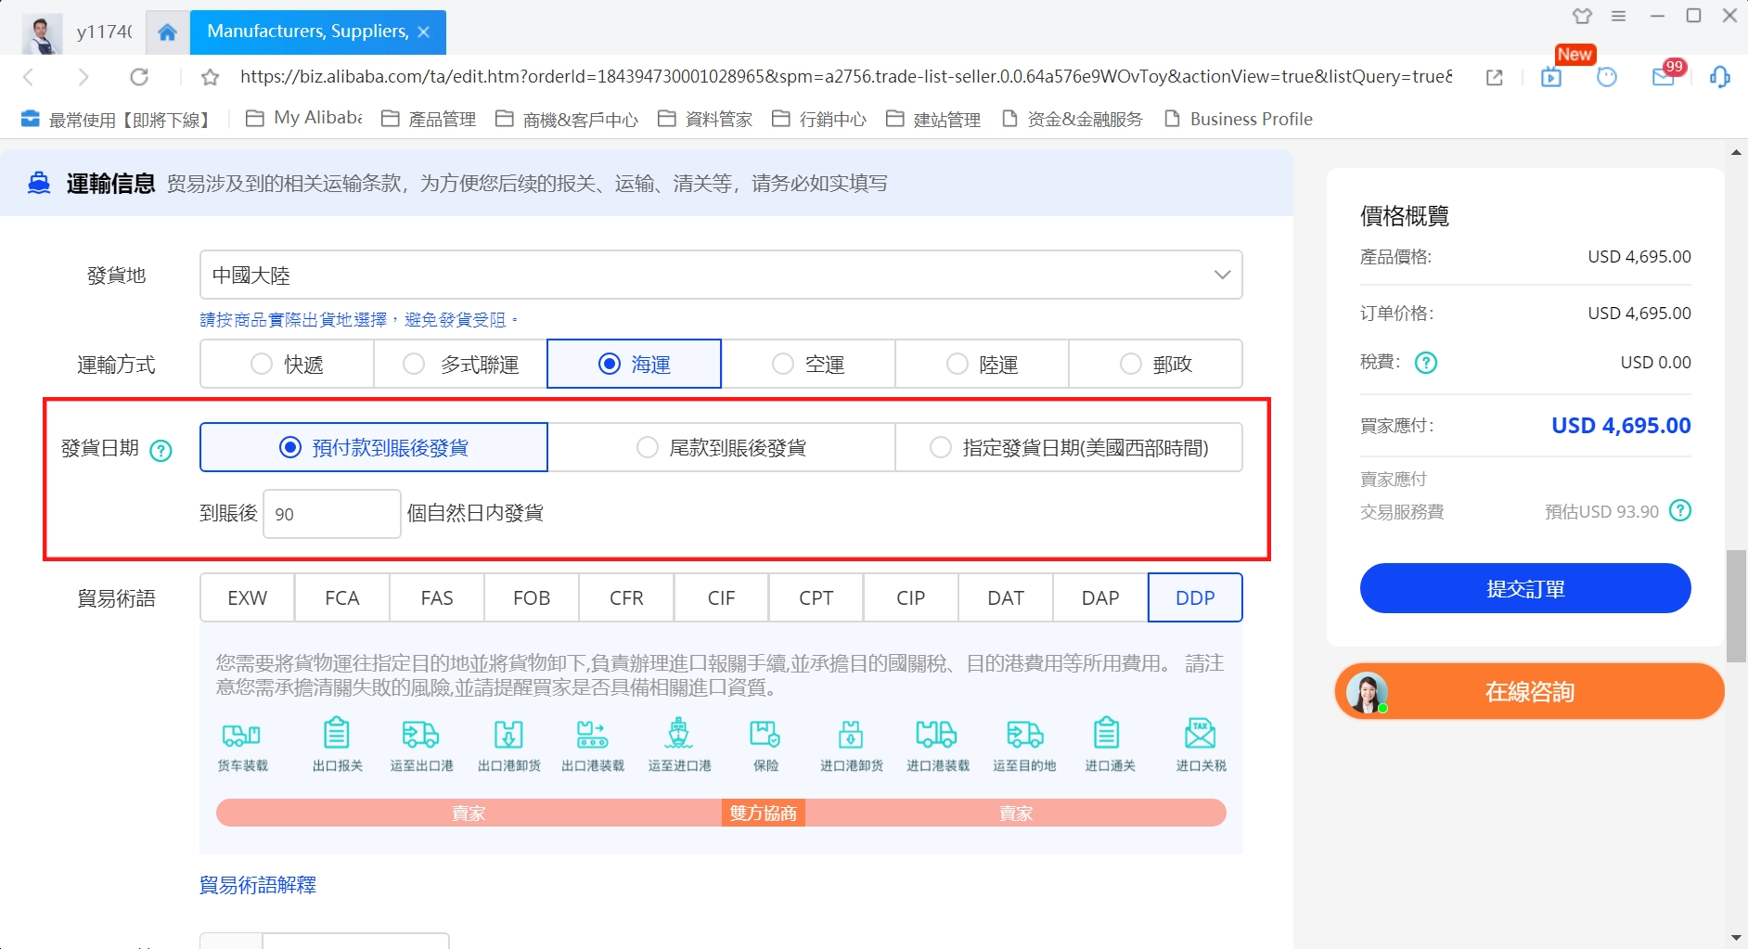Open the 行銷中心 bookmark folder

(819, 119)
